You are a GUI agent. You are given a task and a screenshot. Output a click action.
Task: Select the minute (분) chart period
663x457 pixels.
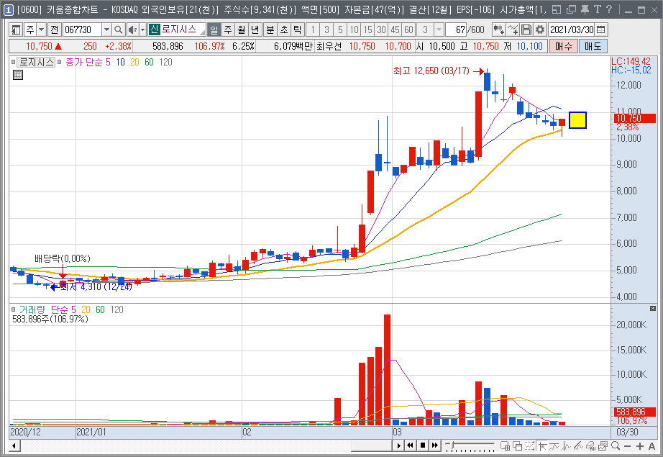click(270, 30)
